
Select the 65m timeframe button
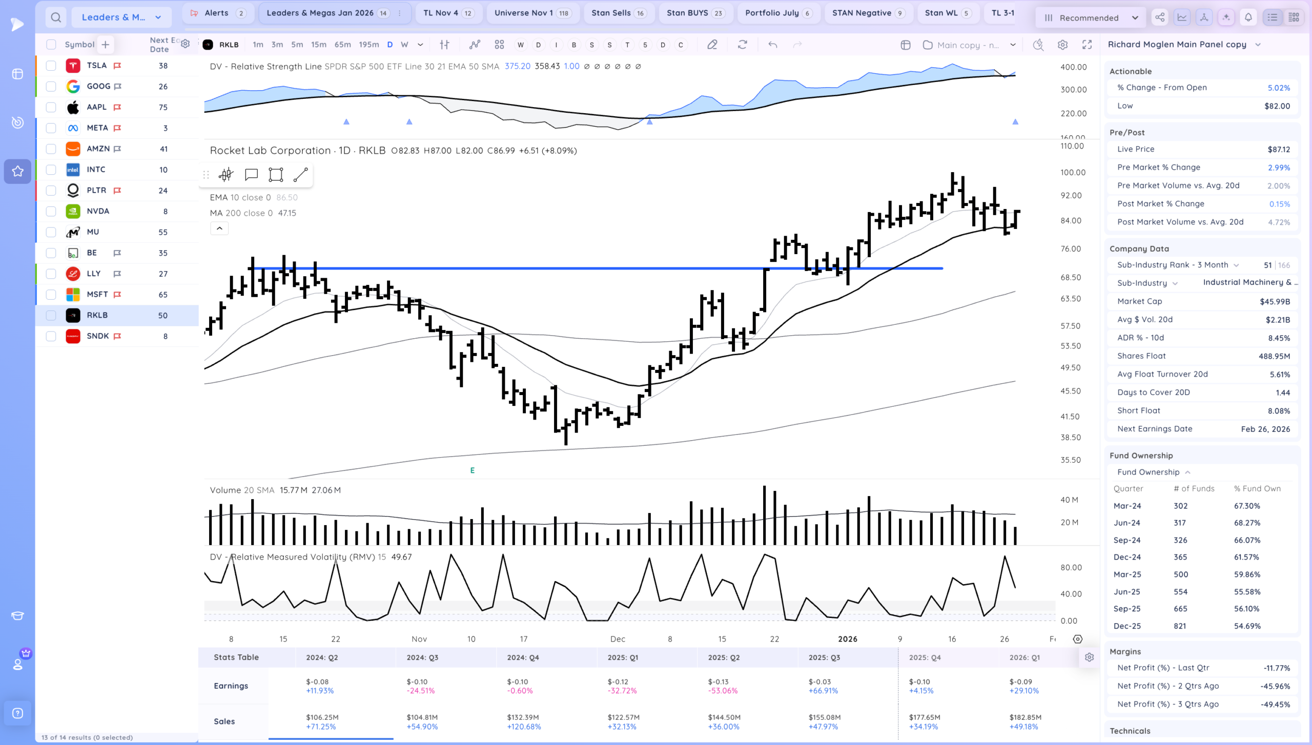click(x=342, y=45)
